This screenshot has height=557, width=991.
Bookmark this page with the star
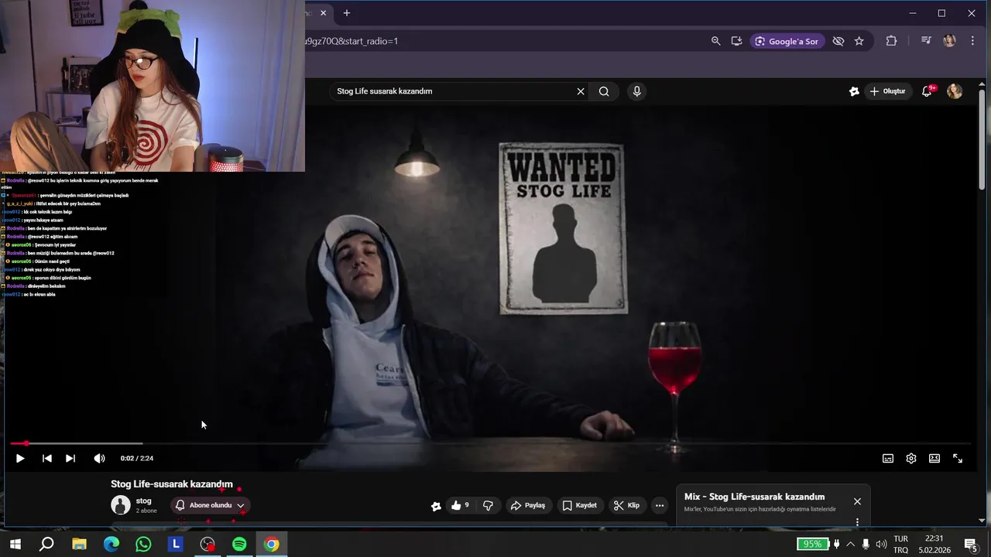click(859, 41)
